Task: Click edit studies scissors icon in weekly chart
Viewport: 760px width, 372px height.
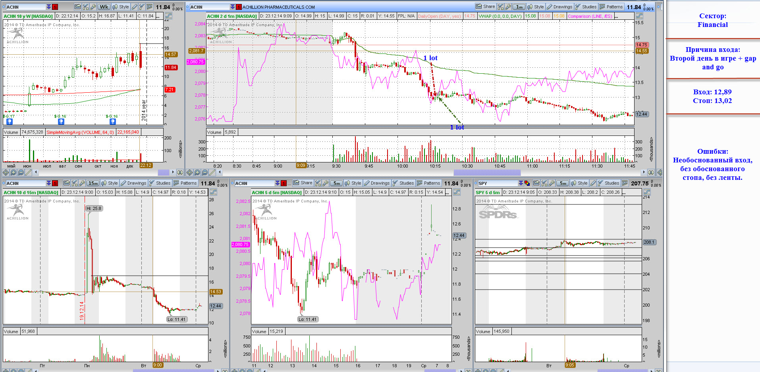Action: point(85,7)
